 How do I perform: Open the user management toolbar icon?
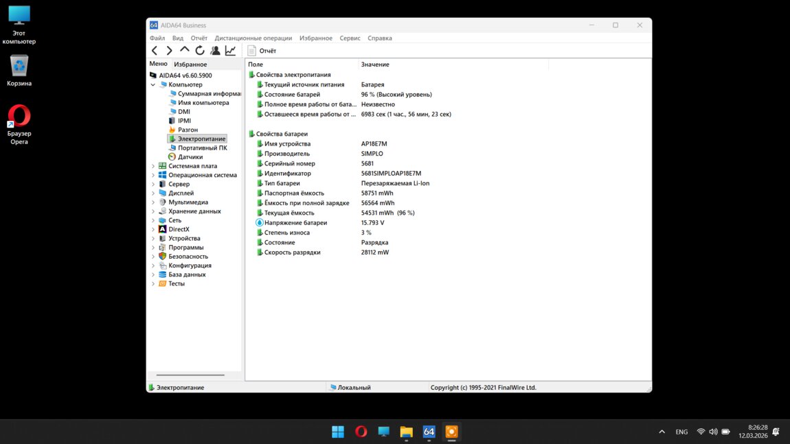click(x=215, y=51)
